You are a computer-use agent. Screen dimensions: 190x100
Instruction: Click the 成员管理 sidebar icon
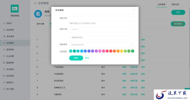(x=4, y=30)
